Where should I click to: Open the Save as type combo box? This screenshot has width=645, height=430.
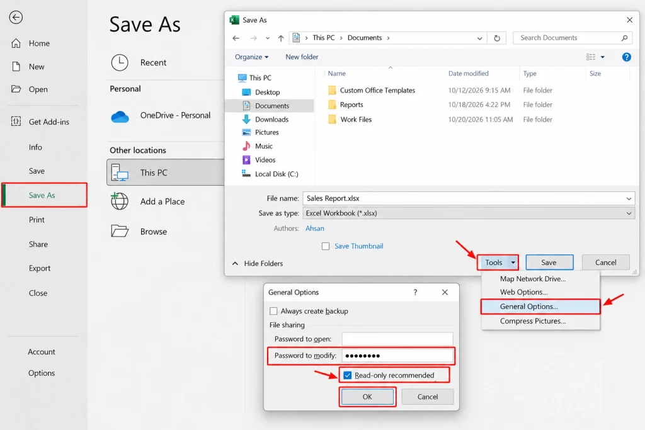click(469, 213)
